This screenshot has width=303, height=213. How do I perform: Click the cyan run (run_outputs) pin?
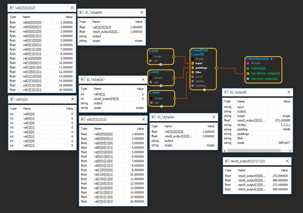(x=248, y=79)
